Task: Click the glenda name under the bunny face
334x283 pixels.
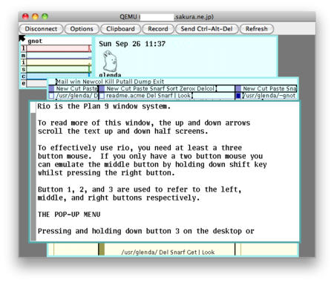Action: coord(110,75)
